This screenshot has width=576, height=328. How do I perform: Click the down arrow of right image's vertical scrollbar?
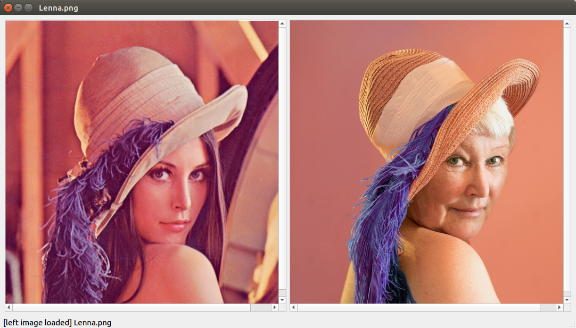click(567, 300)
